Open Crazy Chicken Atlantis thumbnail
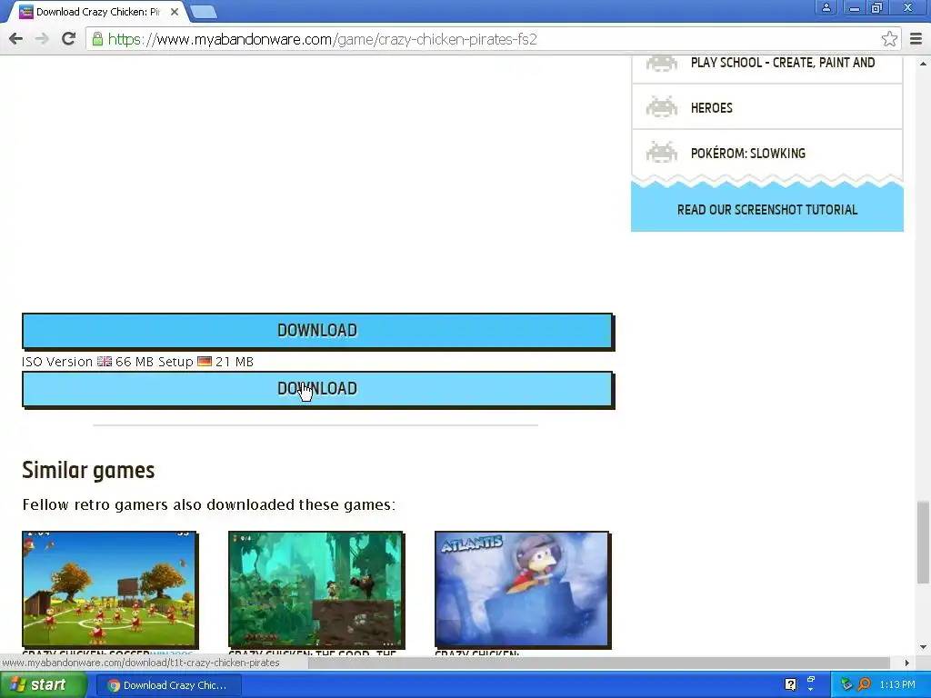This screenshot has width=931, height=698. [523, 589]
